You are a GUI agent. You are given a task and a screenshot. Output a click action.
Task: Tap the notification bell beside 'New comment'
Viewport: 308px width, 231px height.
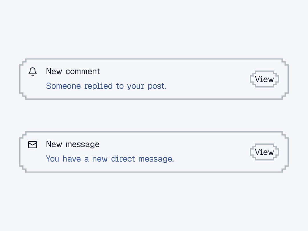coord(33,72)
